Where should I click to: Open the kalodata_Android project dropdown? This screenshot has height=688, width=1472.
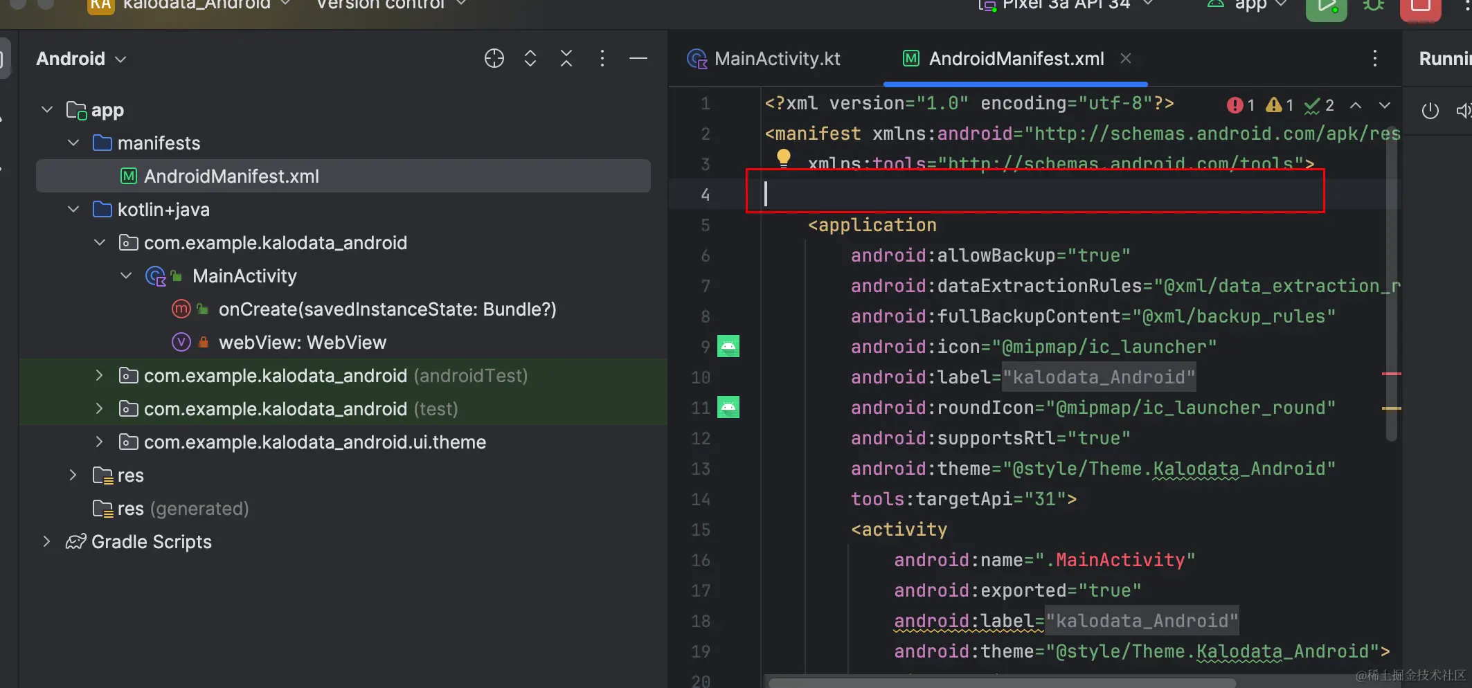point(188,6)
